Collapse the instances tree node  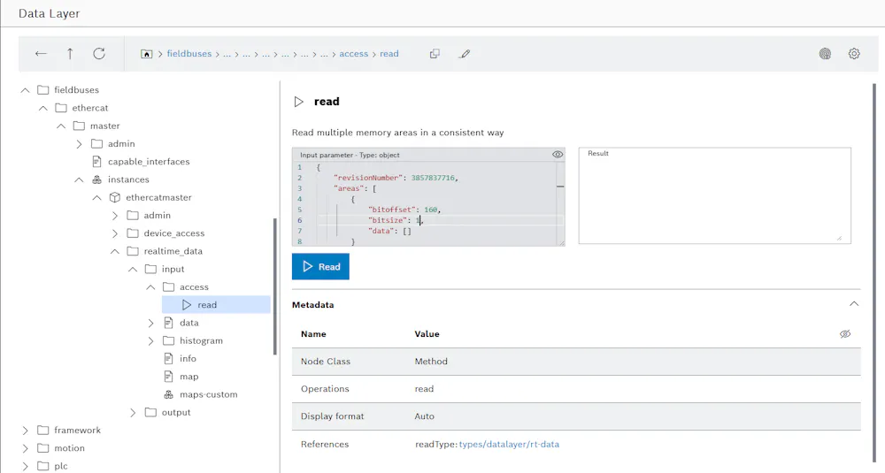(79, 179)
